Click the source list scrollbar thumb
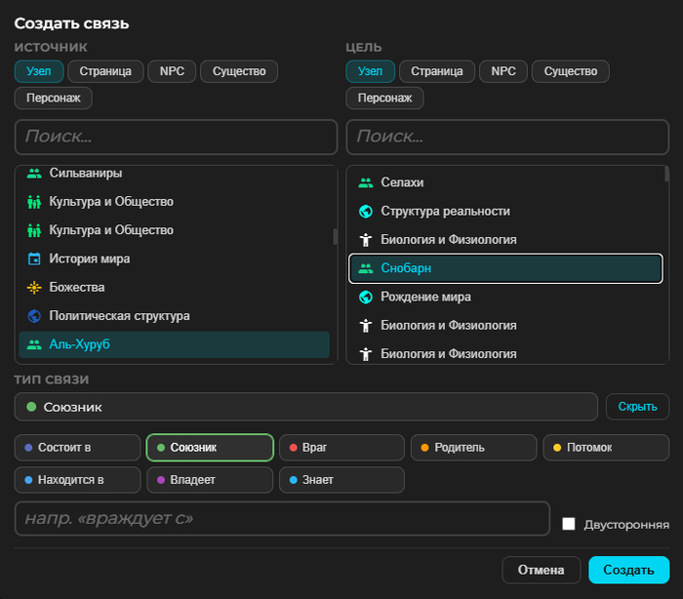The image size is (683, 599). click(335, 236)
